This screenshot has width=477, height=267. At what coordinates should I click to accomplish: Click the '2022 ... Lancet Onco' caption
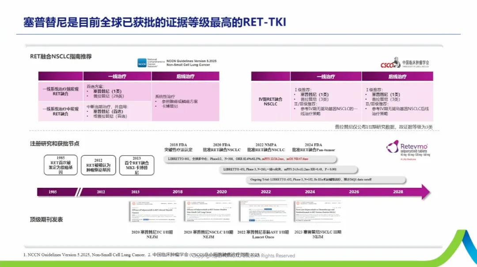click(x=263, y=234)
